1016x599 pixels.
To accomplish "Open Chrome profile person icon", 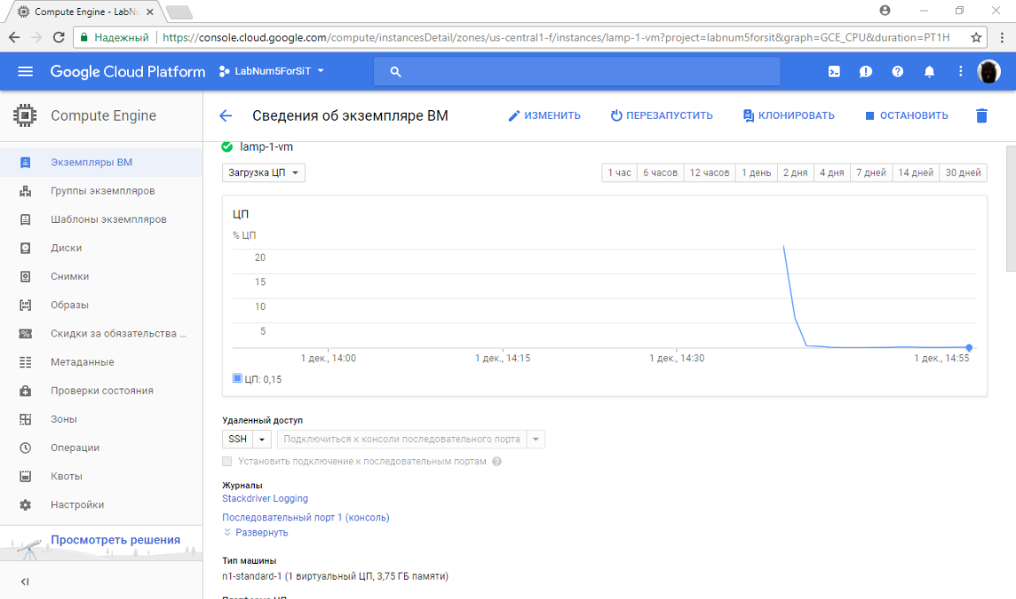I will 885,11.
